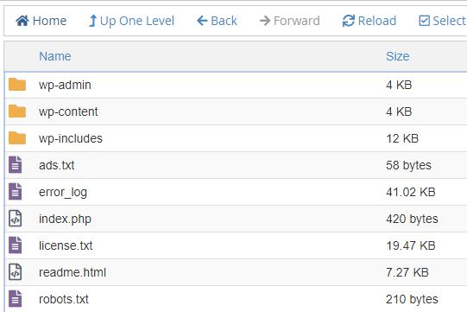Reload the file listing
Viewport: 467px width, 312px height.
tap(369, 21)
